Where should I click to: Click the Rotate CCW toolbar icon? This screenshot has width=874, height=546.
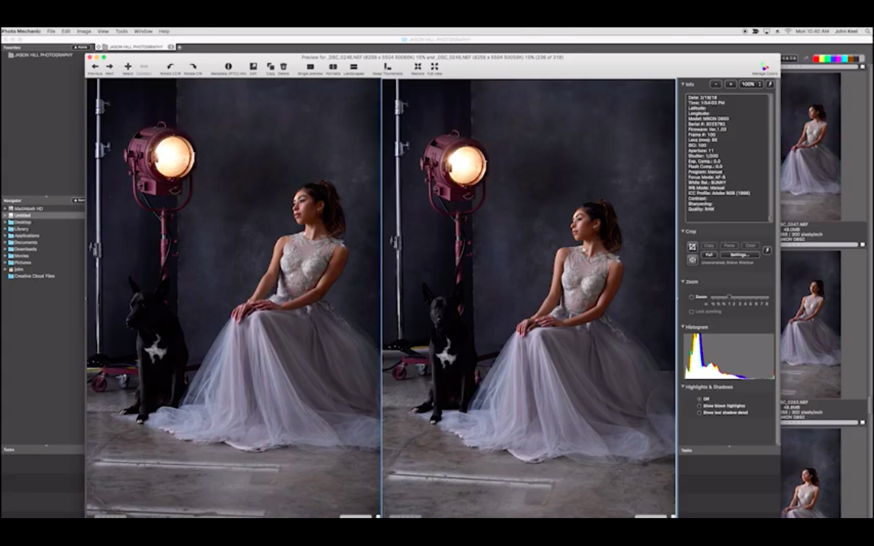[170, 67]
